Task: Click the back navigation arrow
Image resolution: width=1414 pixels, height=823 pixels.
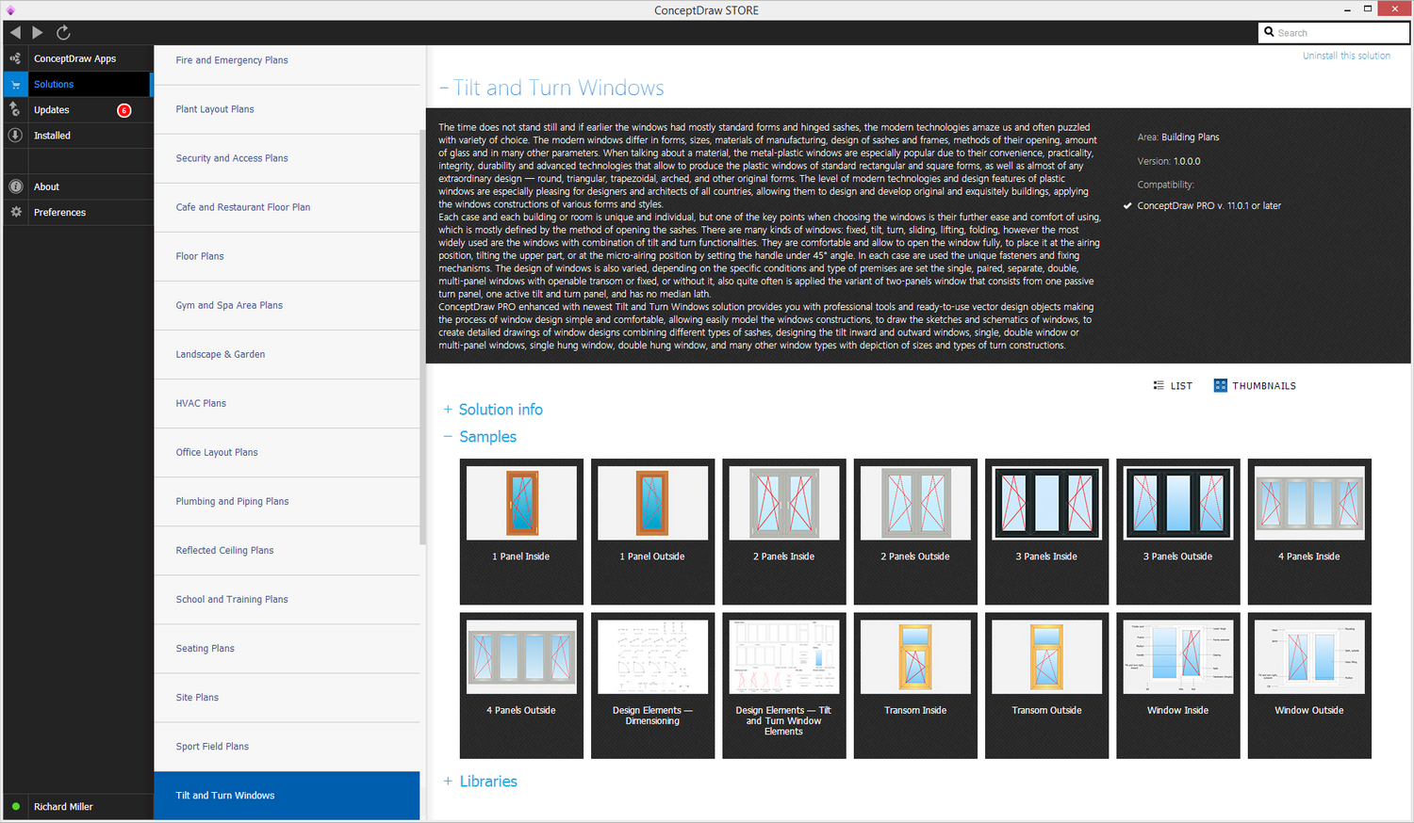Action: pos(15,32)
